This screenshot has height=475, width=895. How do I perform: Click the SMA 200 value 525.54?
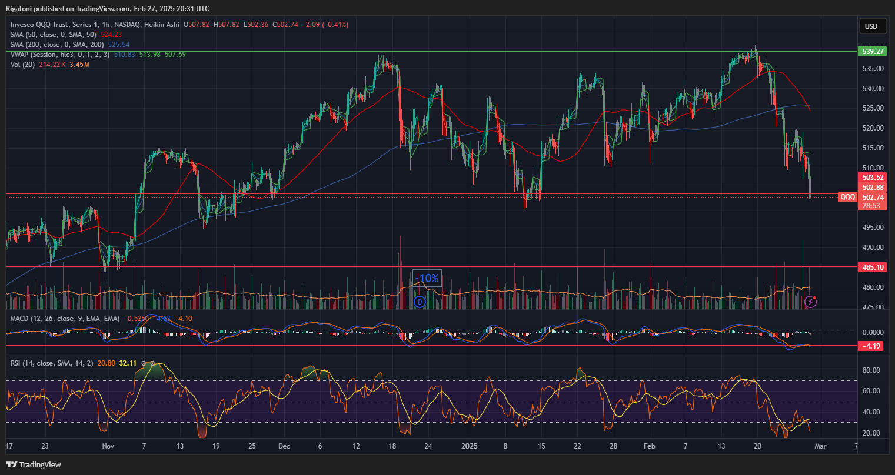click(119, 45)
